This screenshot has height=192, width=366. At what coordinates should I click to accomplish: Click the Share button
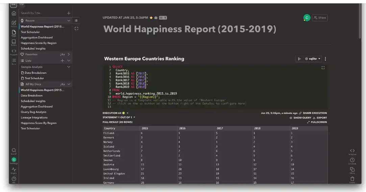click(x=320, y=18)
